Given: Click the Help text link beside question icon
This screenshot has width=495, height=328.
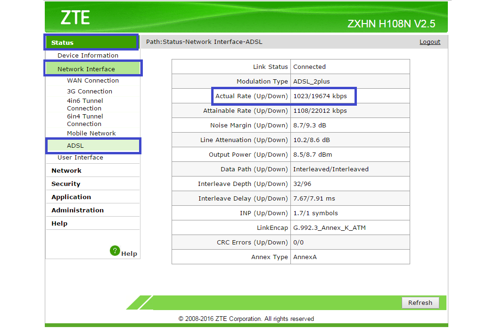Looking at the screenshot, I should tap(129, 254).
